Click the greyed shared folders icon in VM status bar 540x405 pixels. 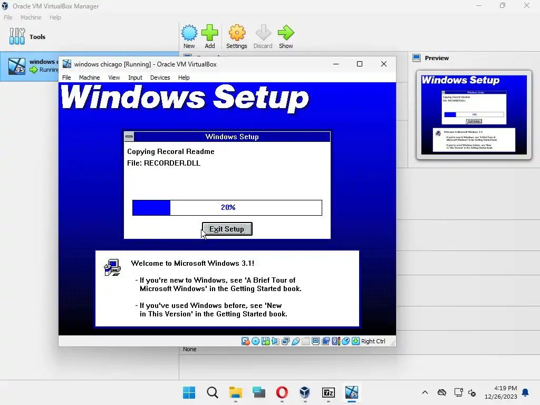tap(305, 341)
